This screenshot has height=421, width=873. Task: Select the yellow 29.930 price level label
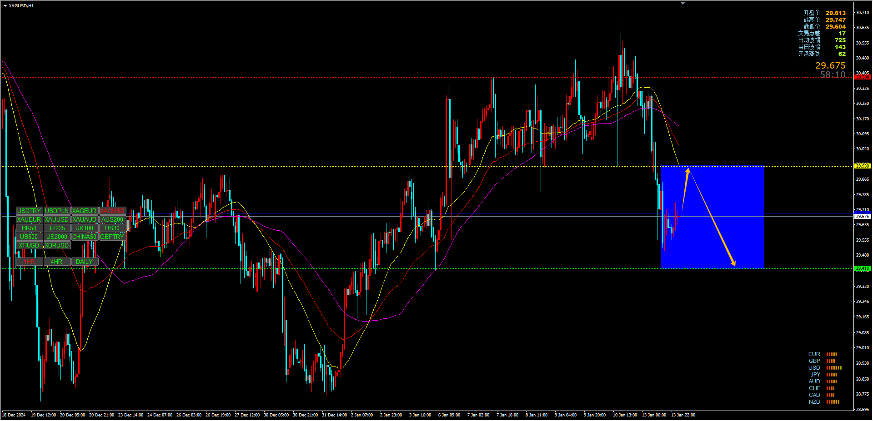coord(863,166)
